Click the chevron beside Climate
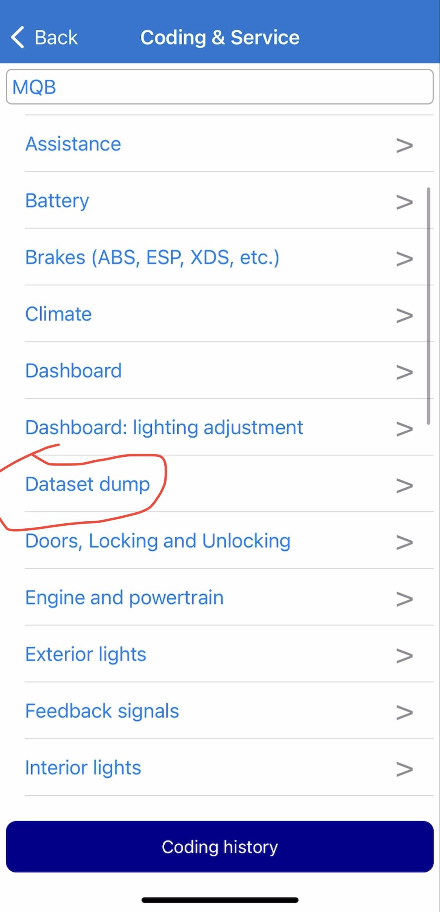The width and height of the screenshot is (440, 912). pyautogui.click(x=404, y=315)
